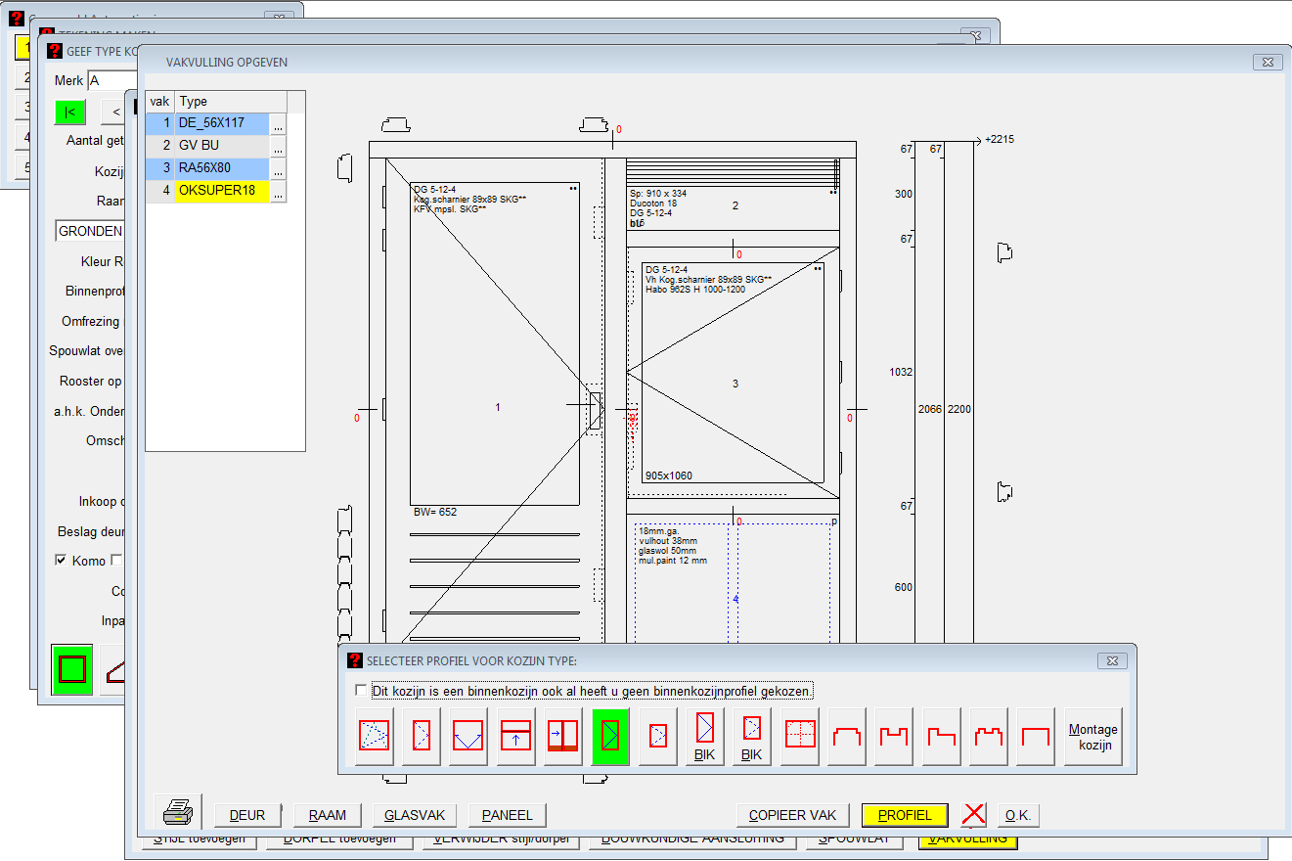Open the ellipsis picker for DE_56X117
Image resolution: width=1292 pixels, height=861 pixels.
click(278, 125)
